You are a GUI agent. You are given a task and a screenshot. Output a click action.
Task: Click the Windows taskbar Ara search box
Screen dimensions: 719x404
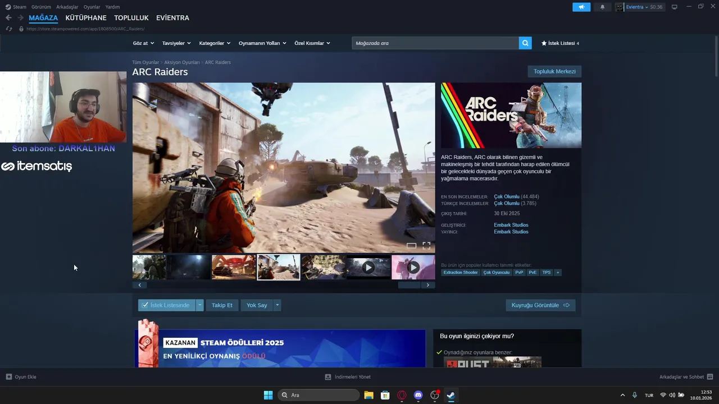318,395
